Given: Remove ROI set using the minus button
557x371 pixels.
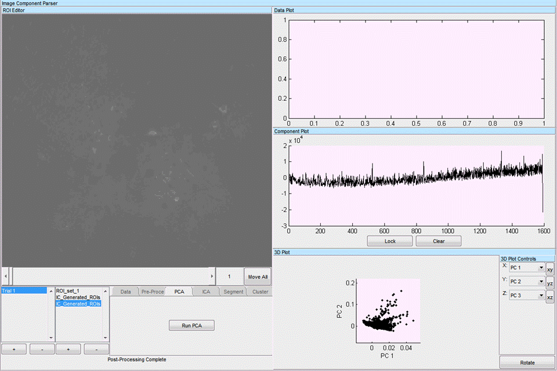Looking at the screenshot, I should [x=96, y=349].
